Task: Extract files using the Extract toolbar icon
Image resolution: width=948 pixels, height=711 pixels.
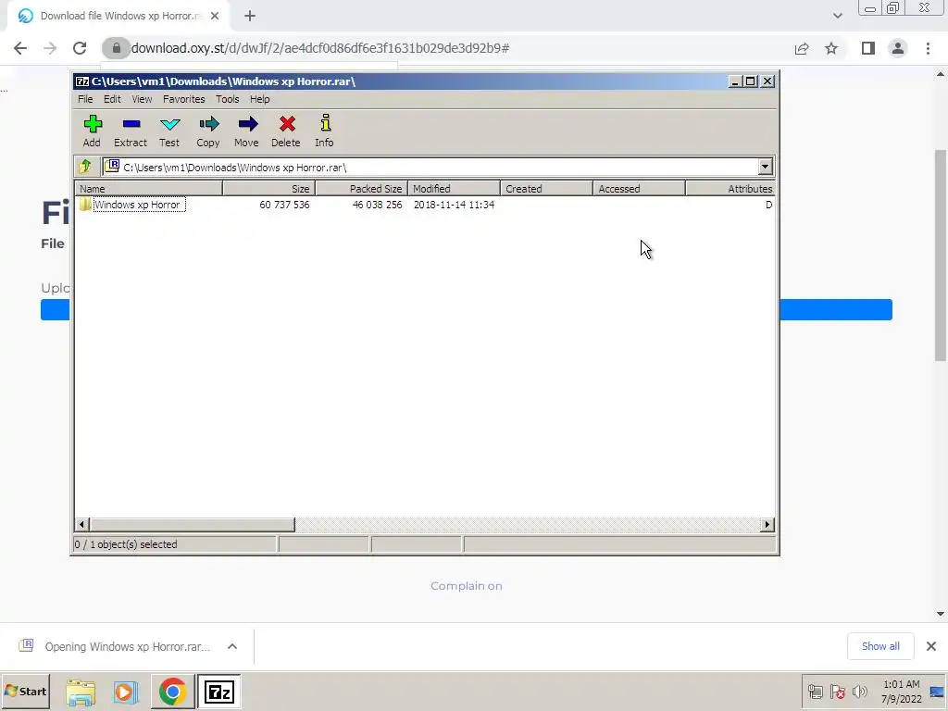Action: [131, 131]
